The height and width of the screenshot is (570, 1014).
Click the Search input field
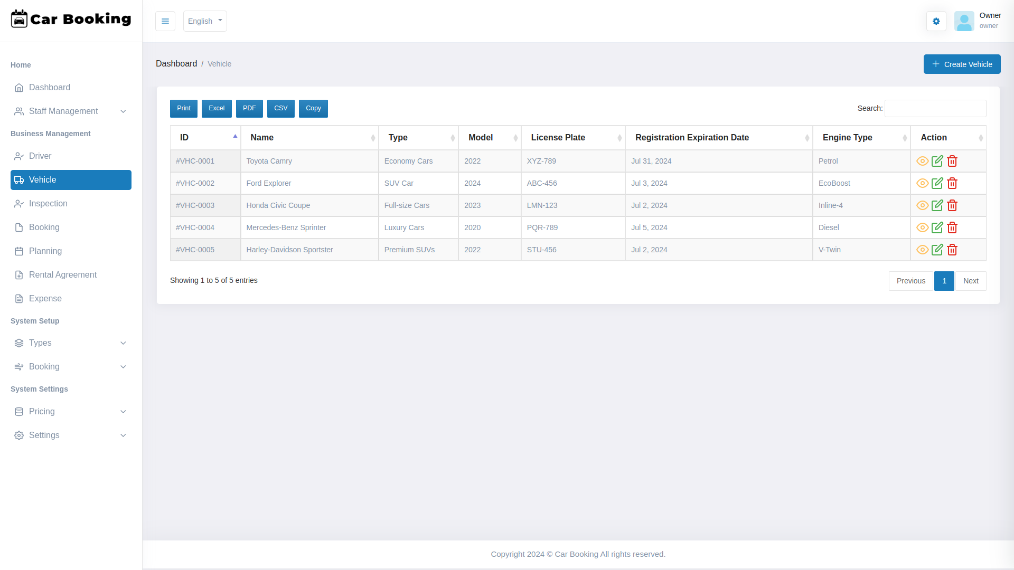935,108
